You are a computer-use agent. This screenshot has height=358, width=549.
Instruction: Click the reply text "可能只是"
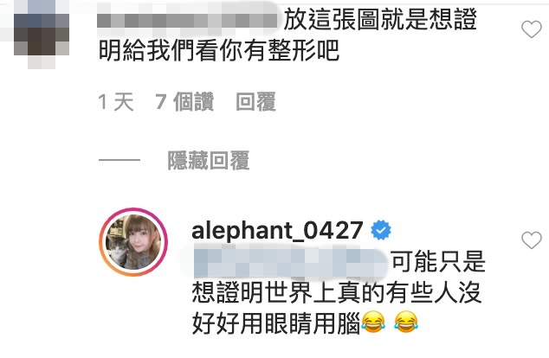(x=438, y=262)
